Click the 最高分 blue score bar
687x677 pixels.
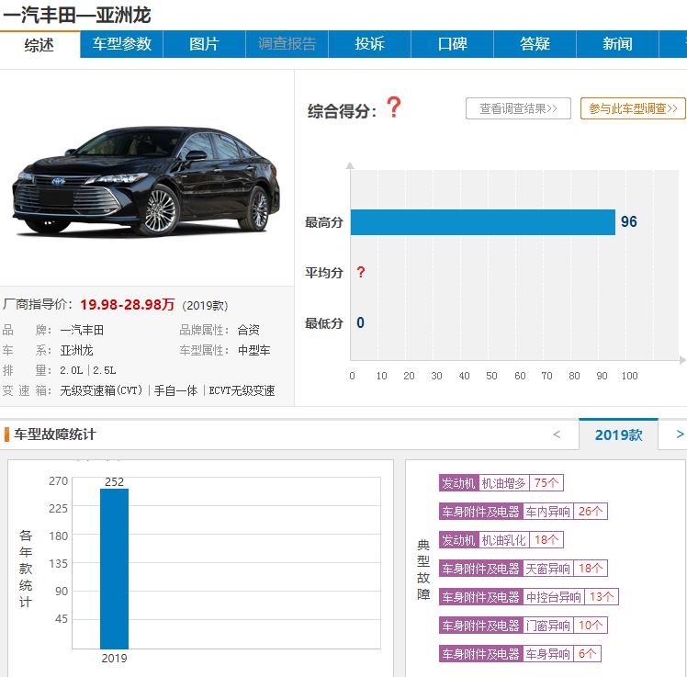point(483,222)
